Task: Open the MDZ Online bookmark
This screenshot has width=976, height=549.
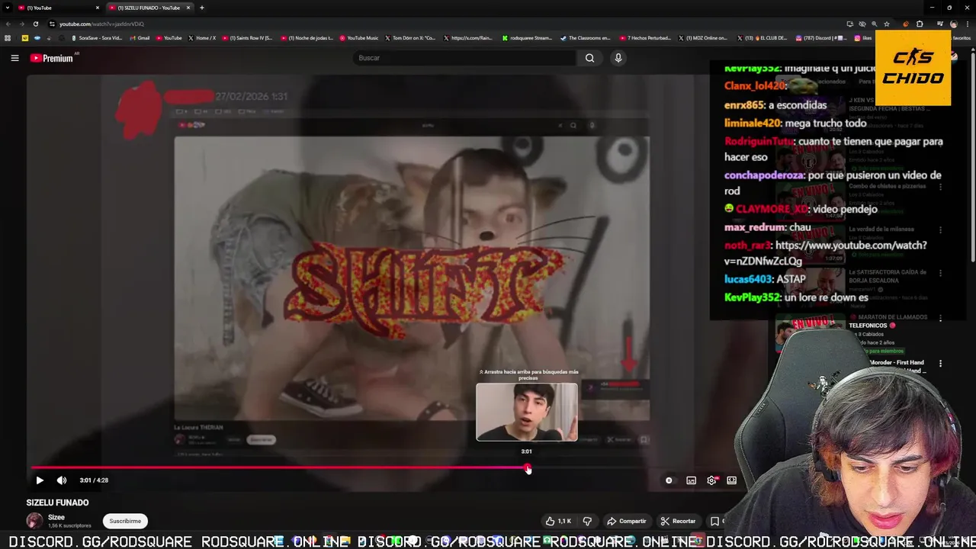Action: (x=703, y=38)
